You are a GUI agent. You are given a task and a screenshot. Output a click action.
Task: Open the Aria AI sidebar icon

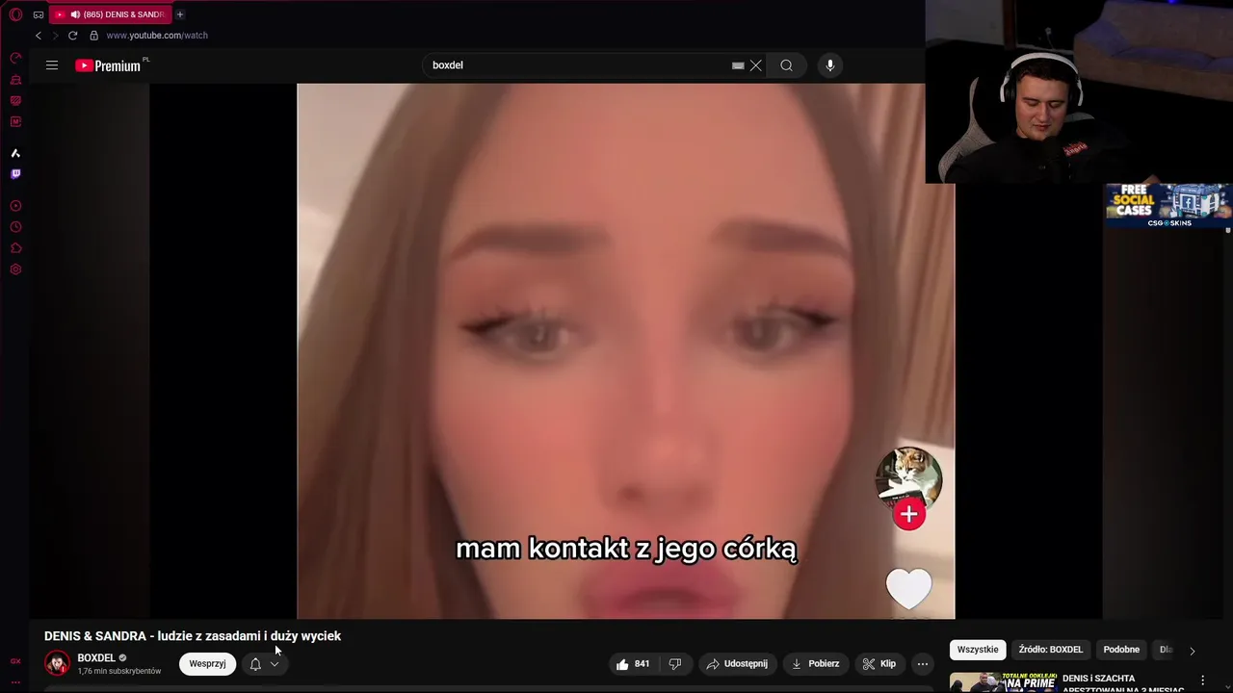pyautogui.click(x=15, y=153)
